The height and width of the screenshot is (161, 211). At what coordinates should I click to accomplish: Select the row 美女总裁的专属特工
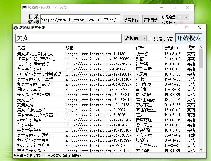coord(107,135)
